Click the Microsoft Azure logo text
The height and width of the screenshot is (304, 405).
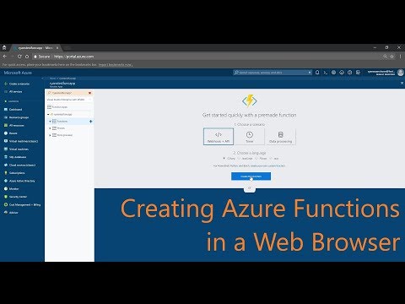(x=18, y=73)
